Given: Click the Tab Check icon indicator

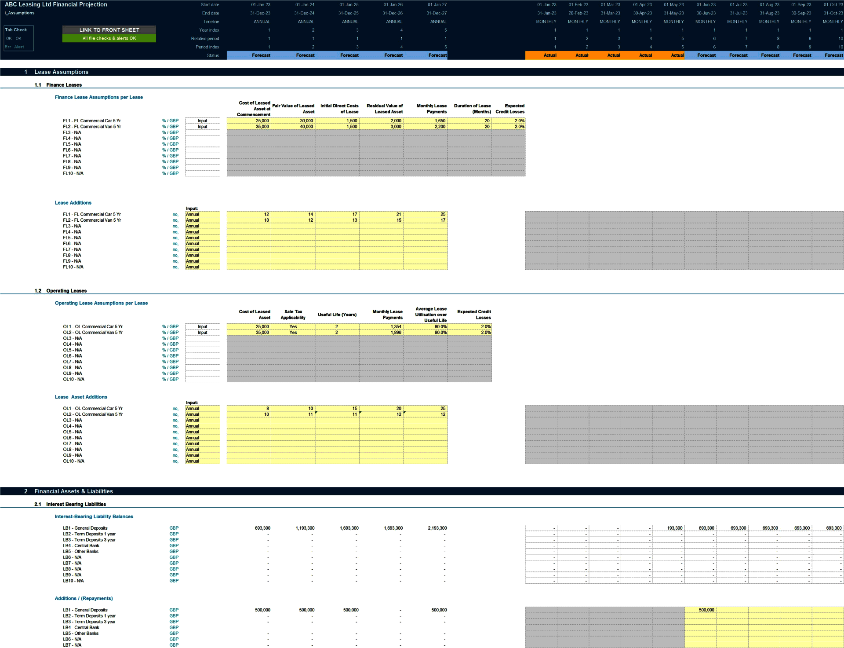Looking at the screenshot, I should click(18, 38).
